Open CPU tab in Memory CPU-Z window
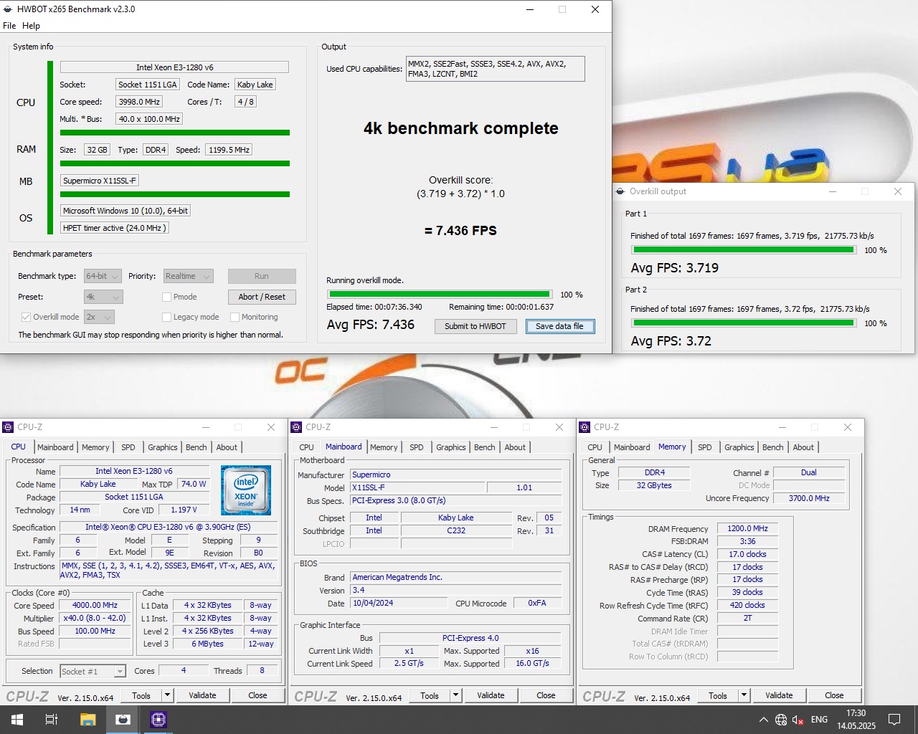 [x=595, y=447]
